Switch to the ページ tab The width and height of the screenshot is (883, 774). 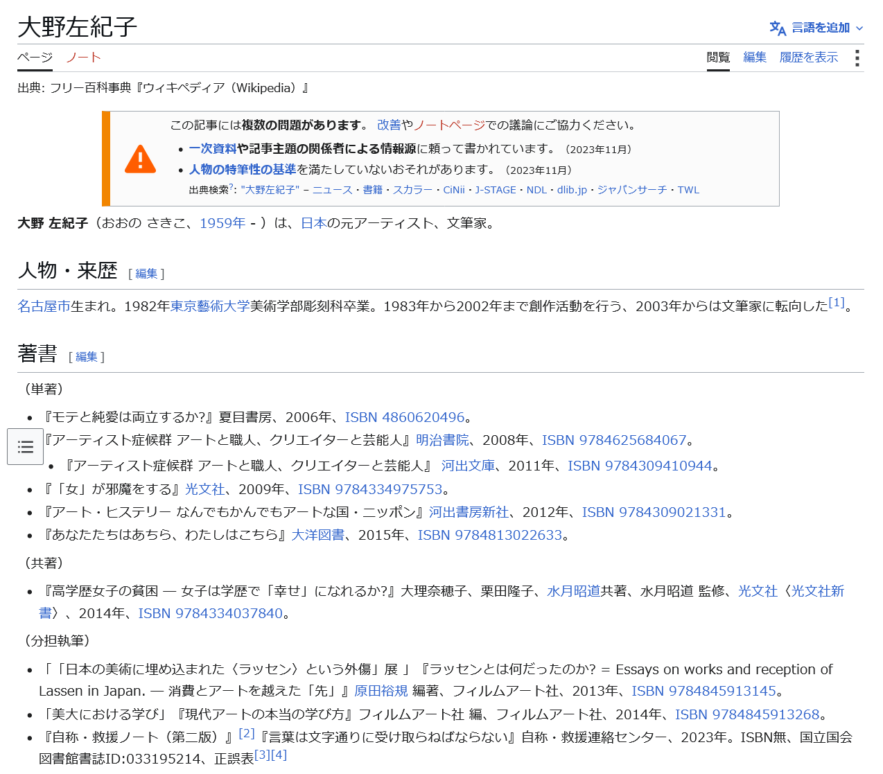(35, 58)
